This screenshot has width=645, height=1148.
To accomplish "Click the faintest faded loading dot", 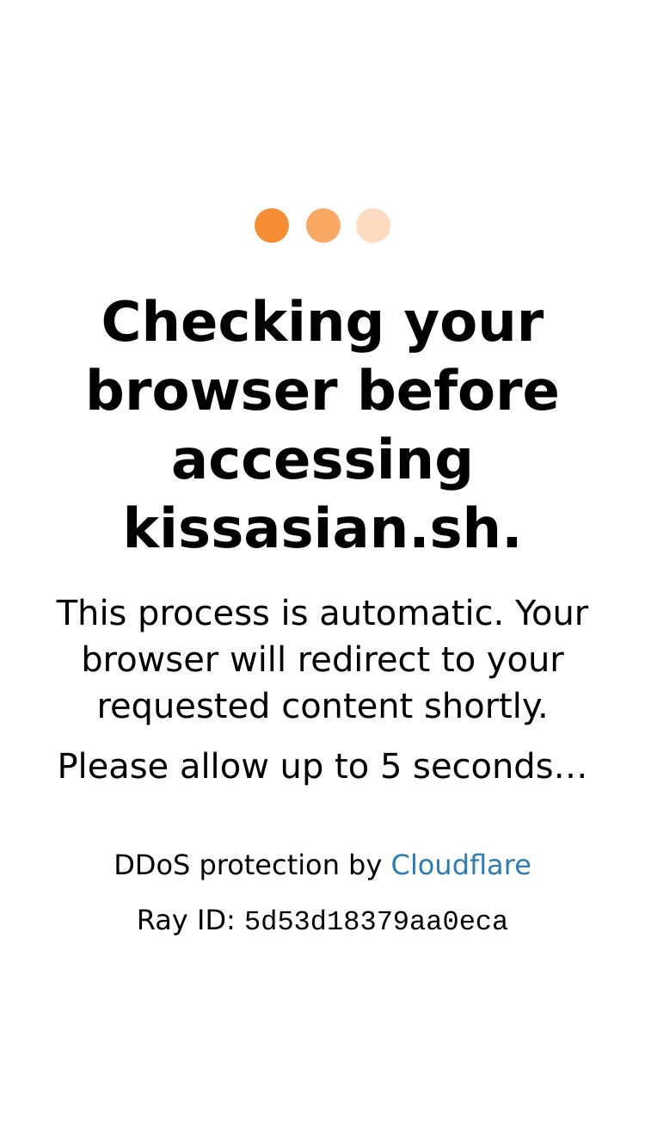I will [x=373, y=225].
